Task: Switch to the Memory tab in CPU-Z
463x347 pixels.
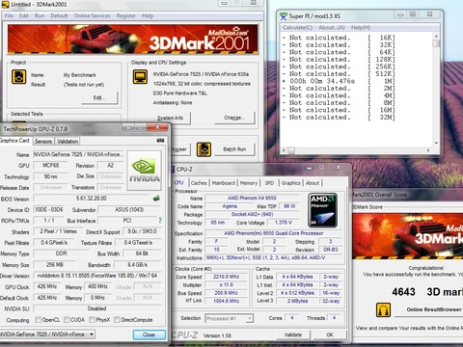Action: click(249, 183)
